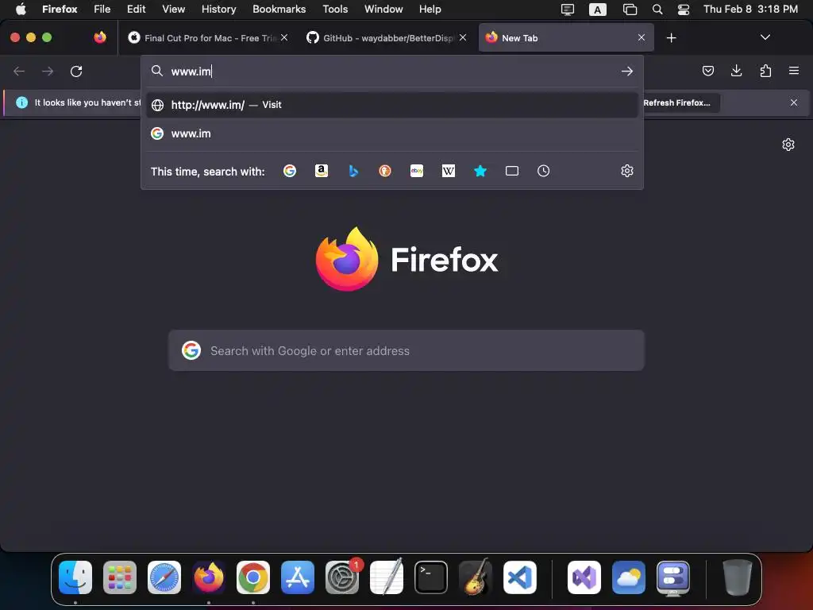Select the New Tab tab
813x610 pixels.
click(x=566, y=38)
